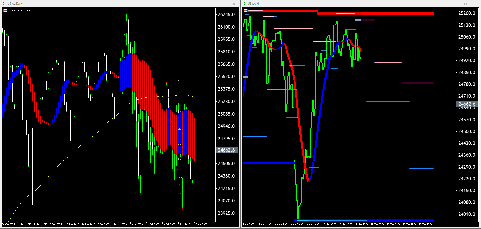Minimize the US100,H1 chart window
The image size is (481, 229).
[456, 4]
